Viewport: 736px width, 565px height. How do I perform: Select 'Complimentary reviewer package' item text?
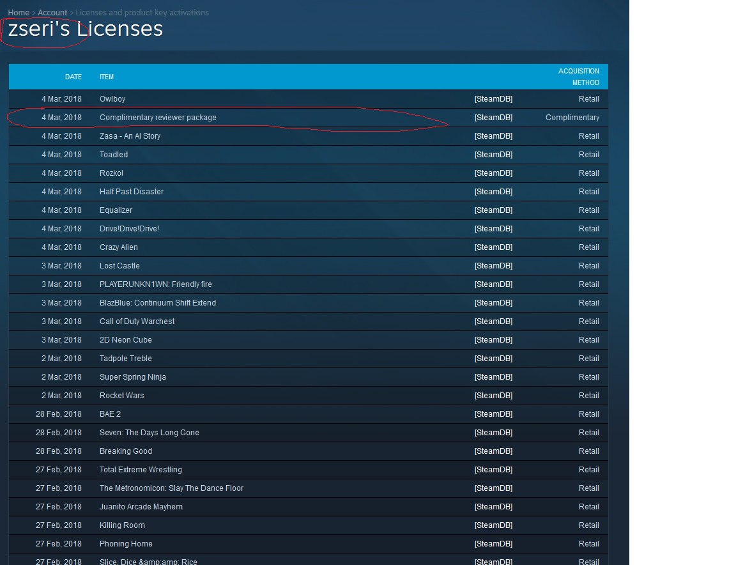pyautogui.click(x=158, y=118)
